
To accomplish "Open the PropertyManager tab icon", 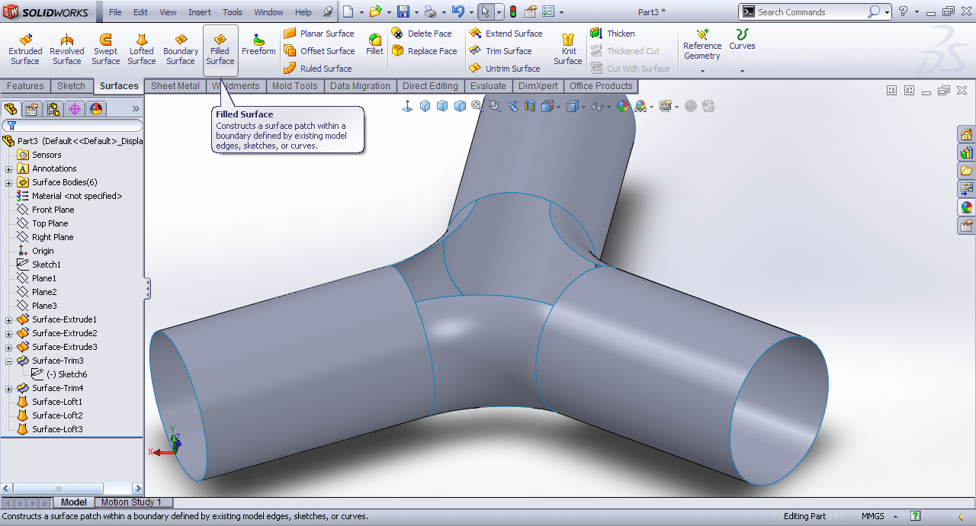I will tap(32, 109).
